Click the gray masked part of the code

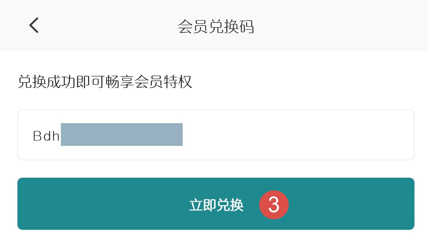click(x=121, y=135)
